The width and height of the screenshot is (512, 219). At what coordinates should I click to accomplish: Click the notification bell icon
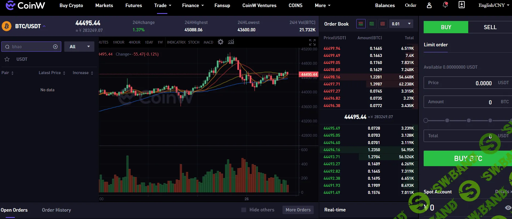(x=445, y=5)
